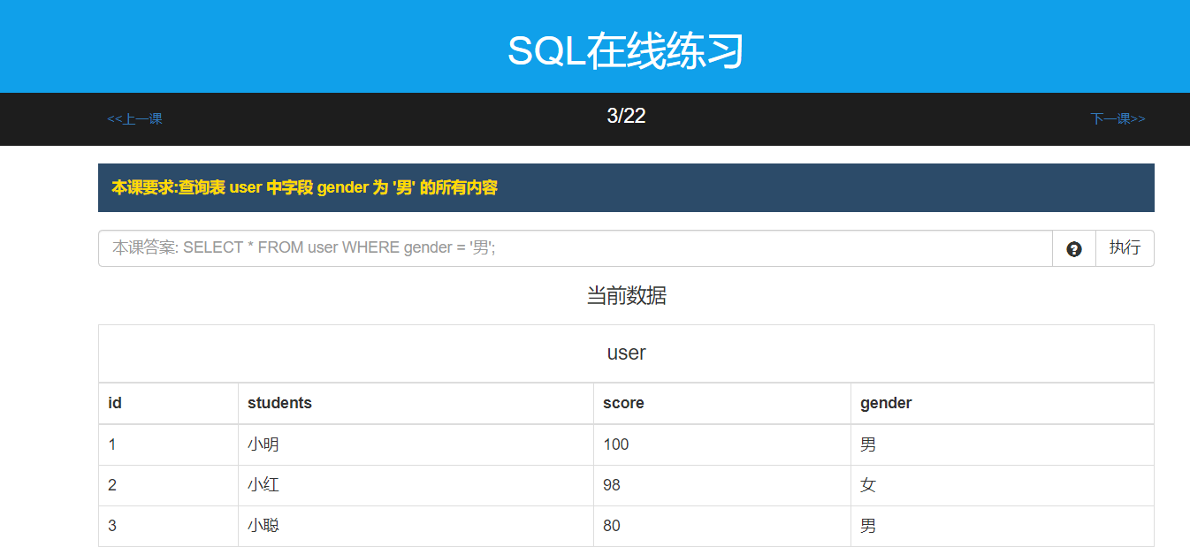Click the score column header
This screenshot has width=1190, height=547.
[x=623, y=403]
